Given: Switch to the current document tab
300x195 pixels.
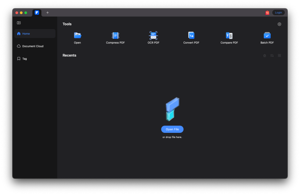Looking at the screenshot, I should pos(37,13).
